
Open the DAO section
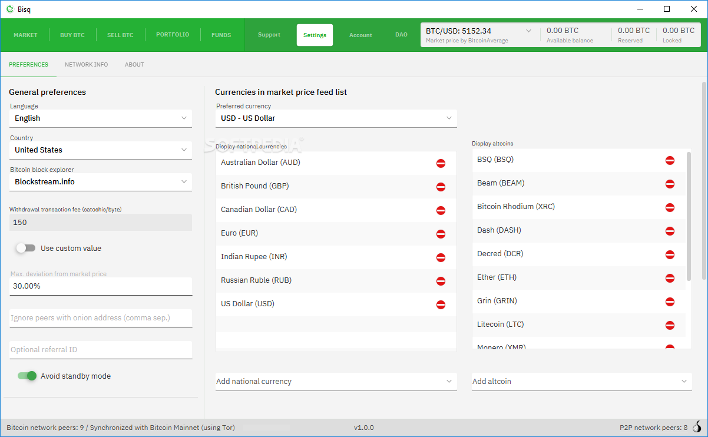401,35
